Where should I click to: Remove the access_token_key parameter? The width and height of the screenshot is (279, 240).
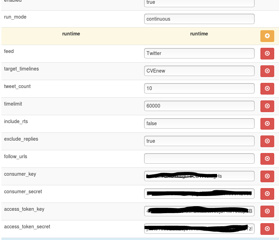click(267, 211)
